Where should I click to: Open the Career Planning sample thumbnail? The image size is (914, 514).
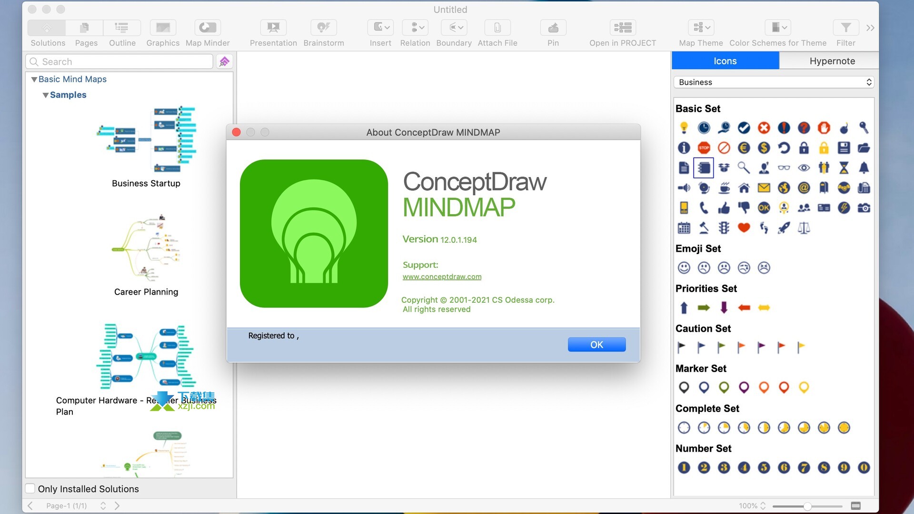pyautogui.click(x=146, y=247)
